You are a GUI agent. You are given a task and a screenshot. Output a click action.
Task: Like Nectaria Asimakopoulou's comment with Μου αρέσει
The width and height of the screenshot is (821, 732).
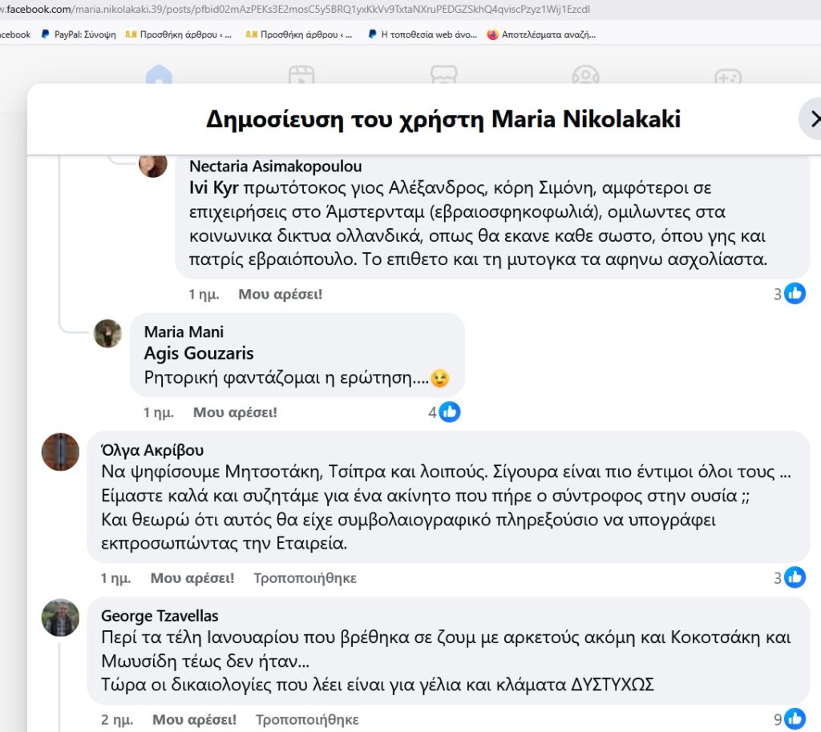pyautogui.click(x=280, y=294)
